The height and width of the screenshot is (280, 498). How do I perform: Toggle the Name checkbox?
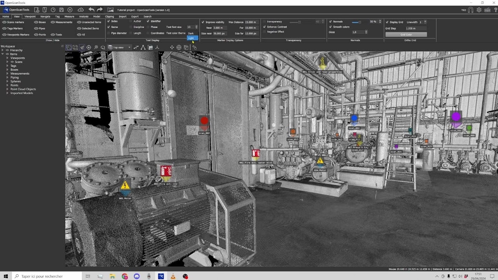pyautogui.click(x=109, y=27)
